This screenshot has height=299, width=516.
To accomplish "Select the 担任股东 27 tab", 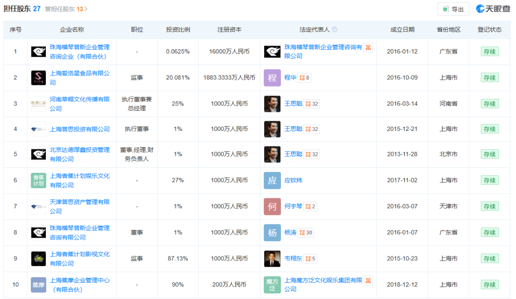I will [22, 9].
